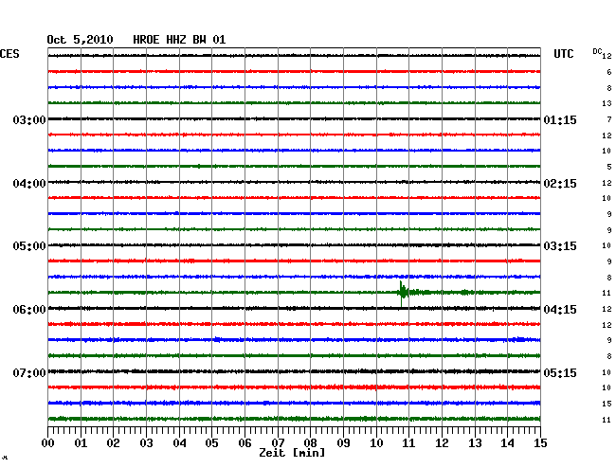Click the DC value "7" beside the 01:15 trace
Screen dimensions: 616x468
point(609,119)
